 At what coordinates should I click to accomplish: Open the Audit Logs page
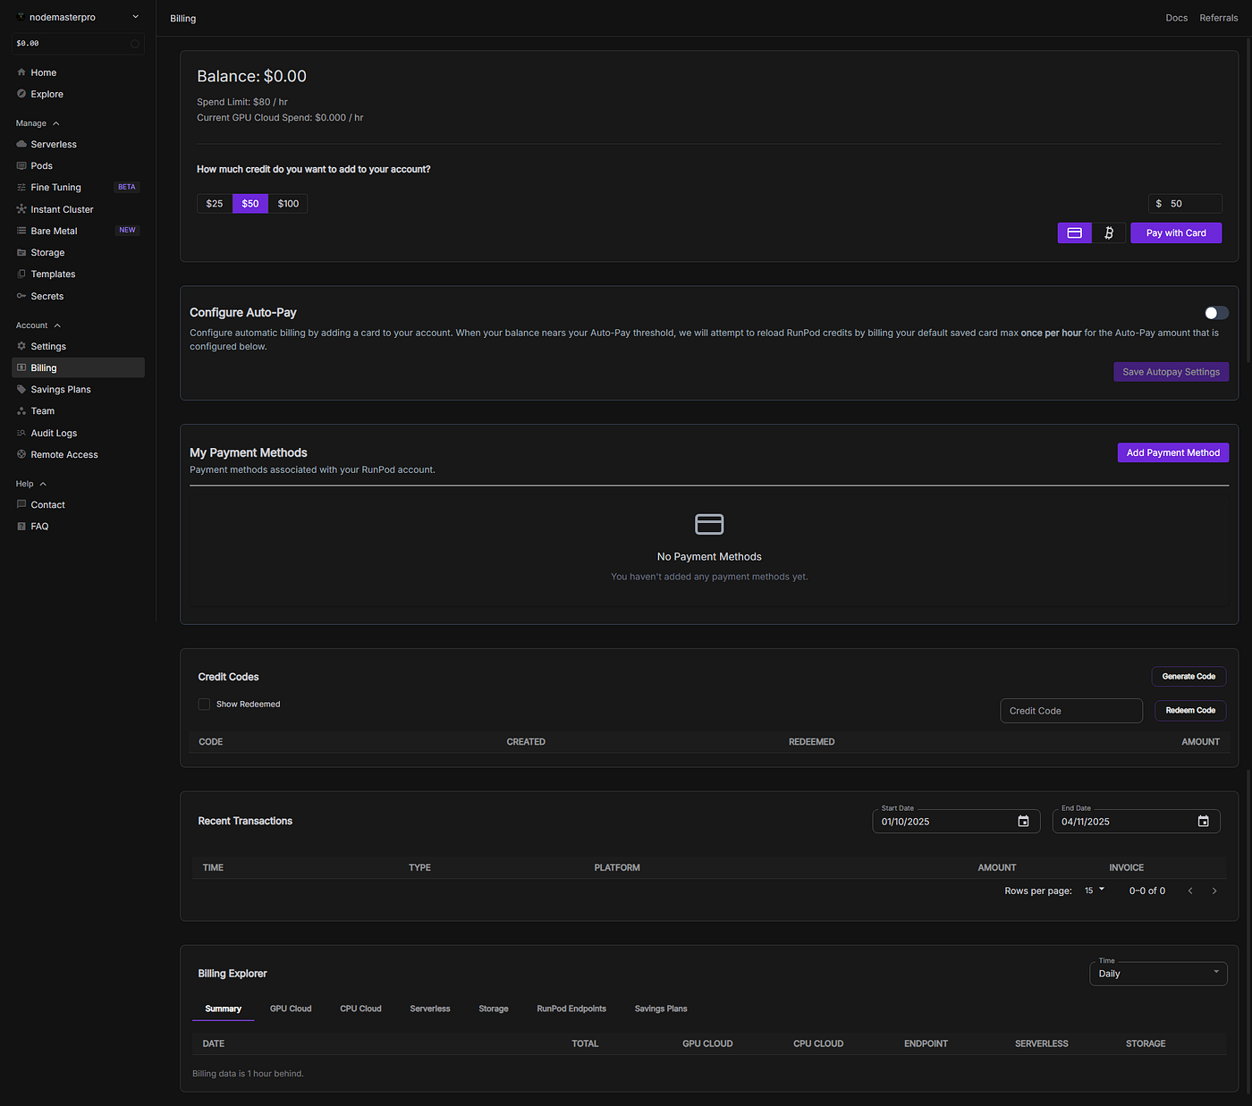coord(54,432)
